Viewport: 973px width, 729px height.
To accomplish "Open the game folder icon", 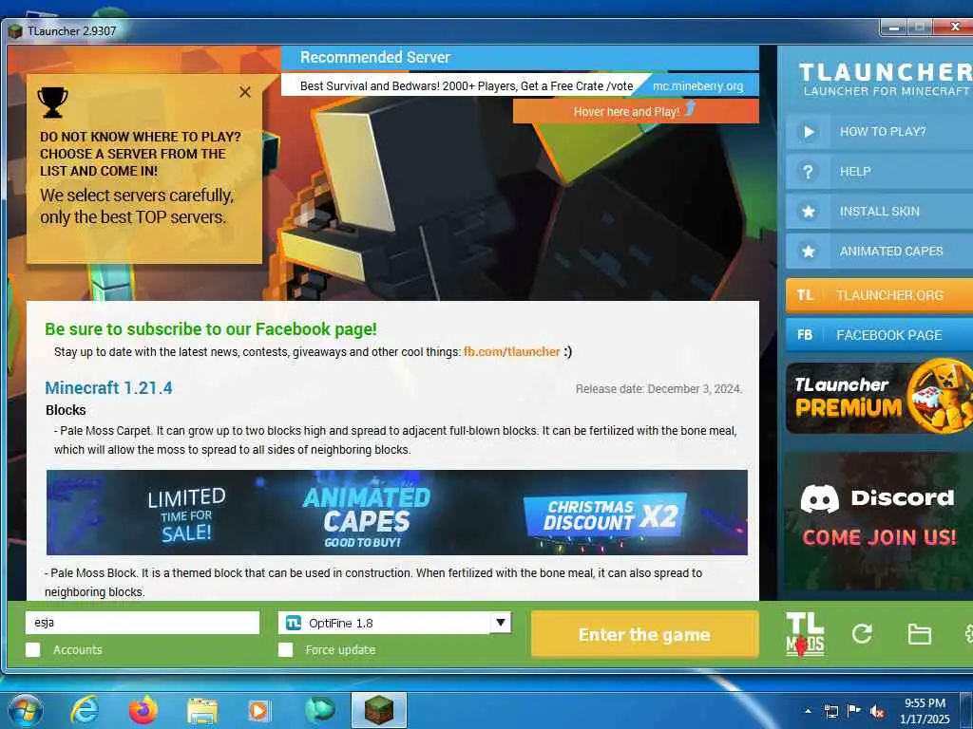I will pyautogui.click(x=919, y=634).
